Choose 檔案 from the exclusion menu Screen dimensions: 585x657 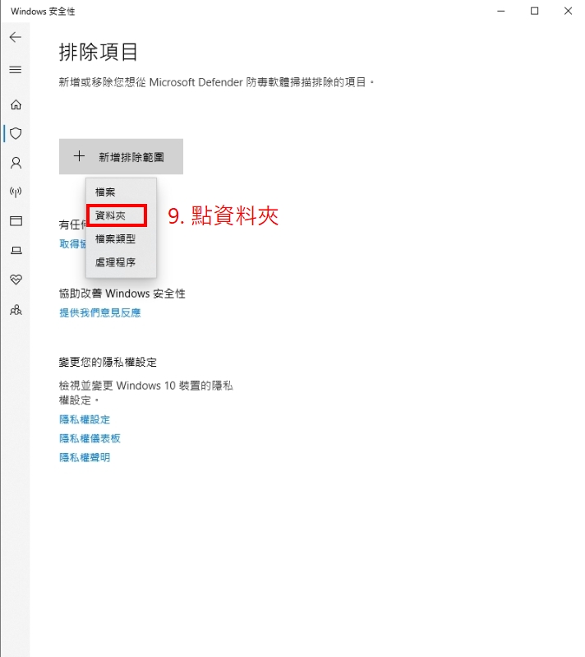point(121,192)
